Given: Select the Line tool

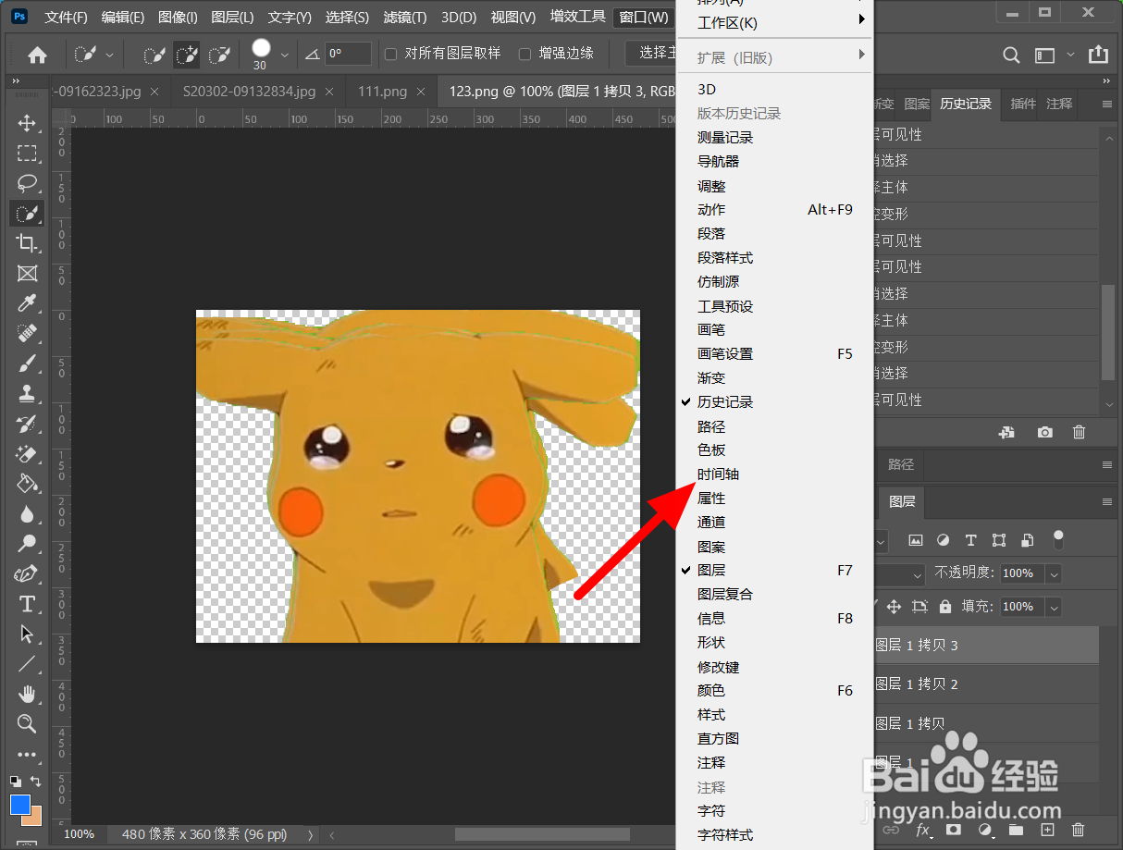Looking at the screenshot, I should (x=27, y=664).
